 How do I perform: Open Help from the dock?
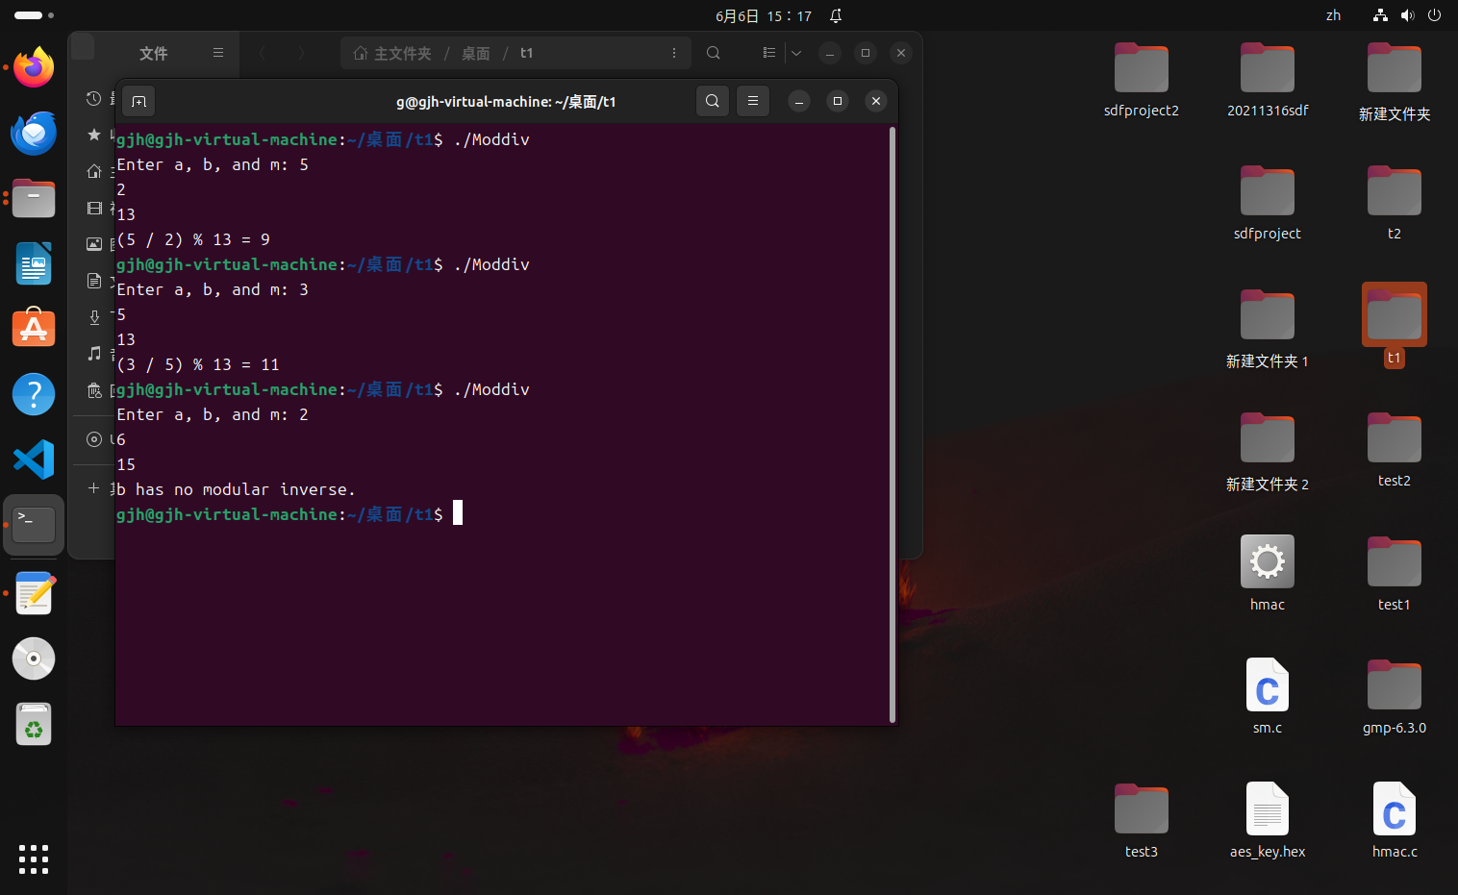point(34,394)
